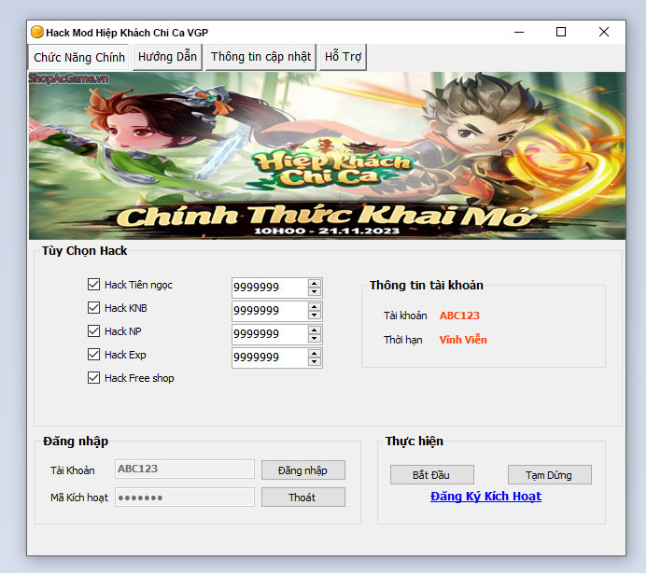Select the Hỗ Trợ tab
Screen dimensions: 647x575
[x=343, y=57]
